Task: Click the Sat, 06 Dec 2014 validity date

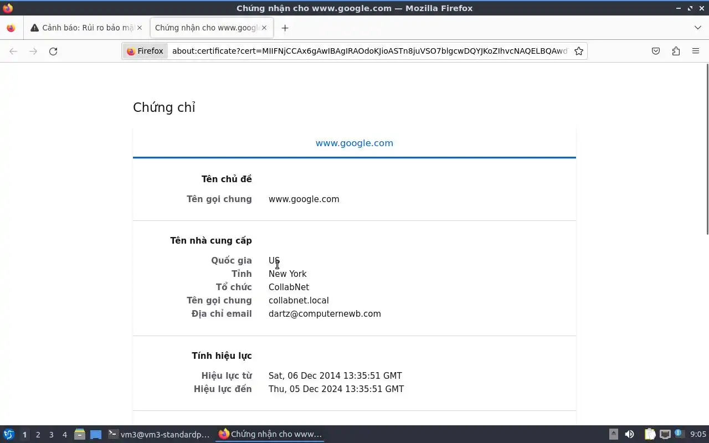Action: 335,375
